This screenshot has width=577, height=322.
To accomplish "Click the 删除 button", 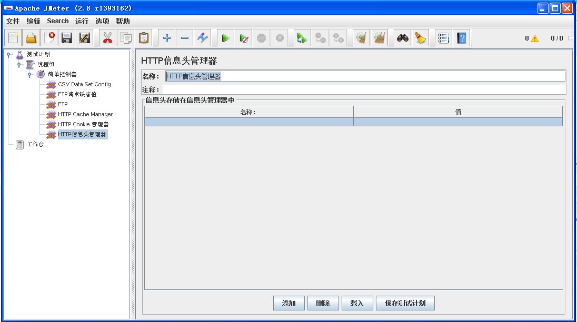I will pos(323,303).
